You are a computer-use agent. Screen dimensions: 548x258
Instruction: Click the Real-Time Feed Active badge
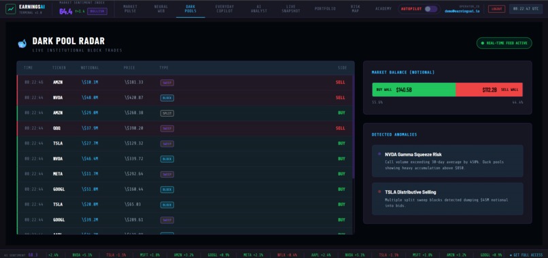tap(504, 43)
